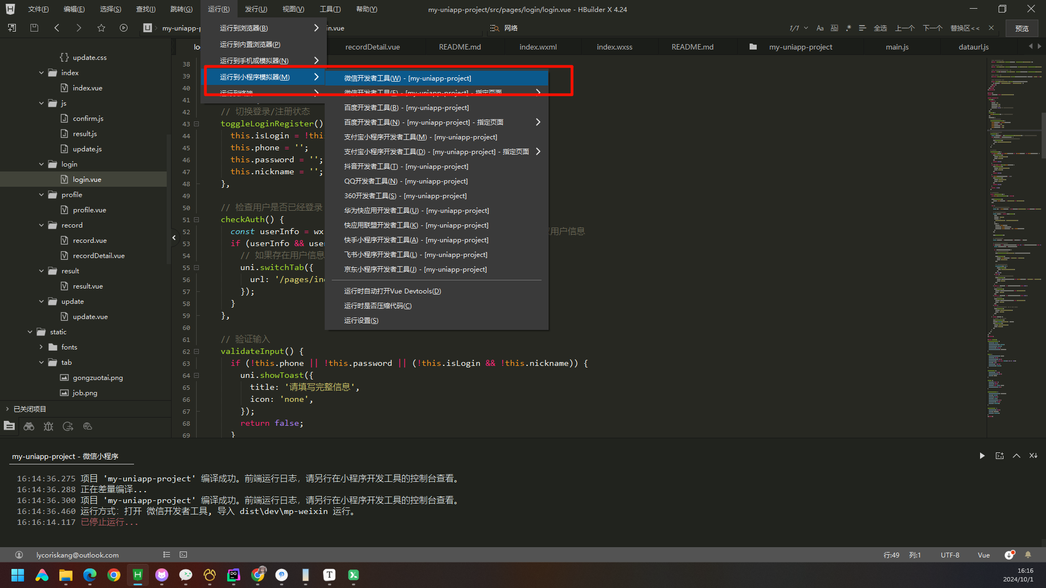The image size is (1046, 588).
Task: Restart run from the console play button
Action: tap(982, 456)
